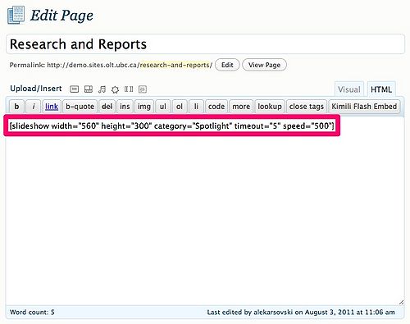Click the View Page button
This screenshot has height=324, width=410.
(x=264, y=65)
